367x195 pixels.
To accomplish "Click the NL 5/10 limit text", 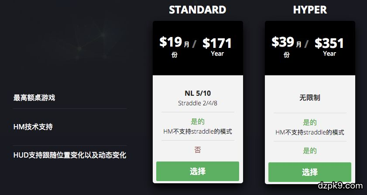I will (x=198, y=94).
